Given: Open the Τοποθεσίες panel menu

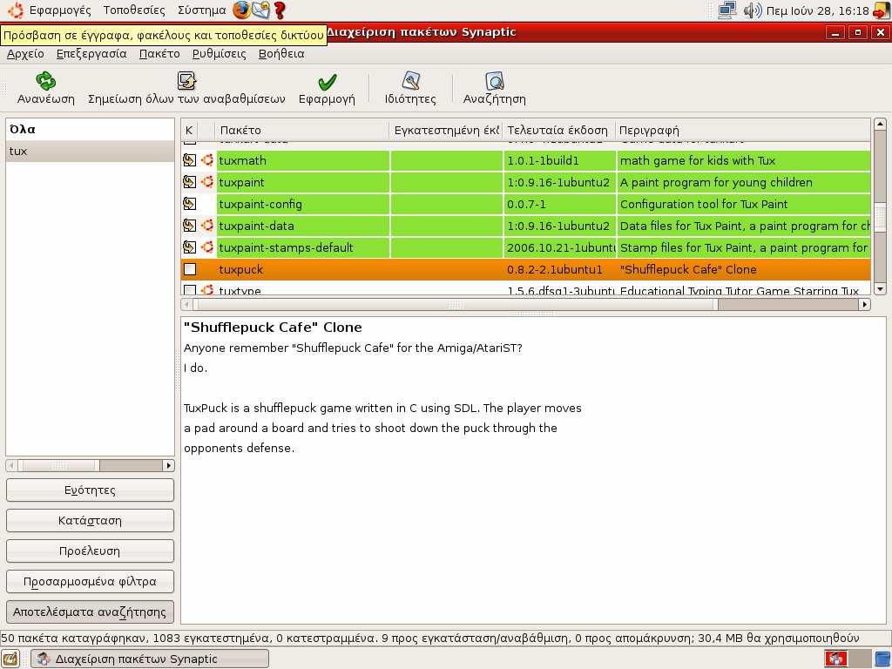Looking at the screenshot, I should 133,10.
